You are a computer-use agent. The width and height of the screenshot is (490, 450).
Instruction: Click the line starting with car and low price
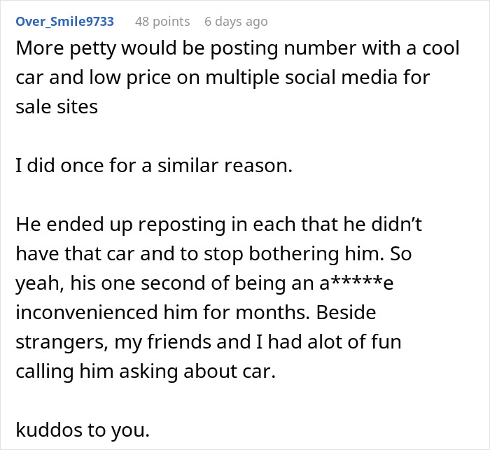(224, 76)
